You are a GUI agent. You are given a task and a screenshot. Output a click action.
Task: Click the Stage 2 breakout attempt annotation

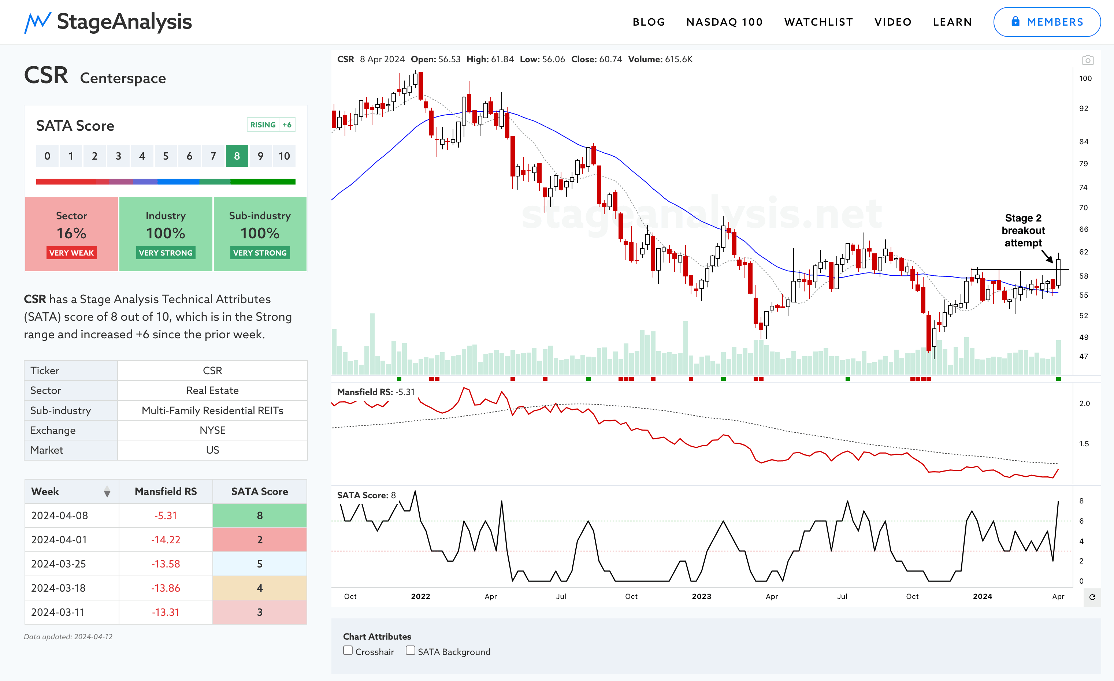(1023, 230)
